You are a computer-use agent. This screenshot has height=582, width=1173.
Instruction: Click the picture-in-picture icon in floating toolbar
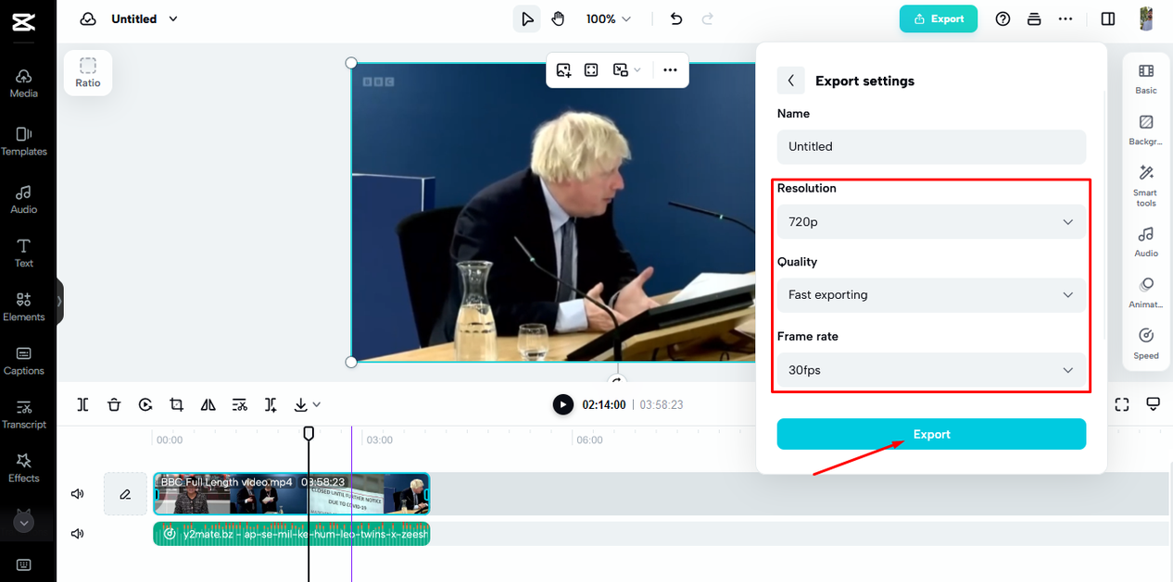621,70
